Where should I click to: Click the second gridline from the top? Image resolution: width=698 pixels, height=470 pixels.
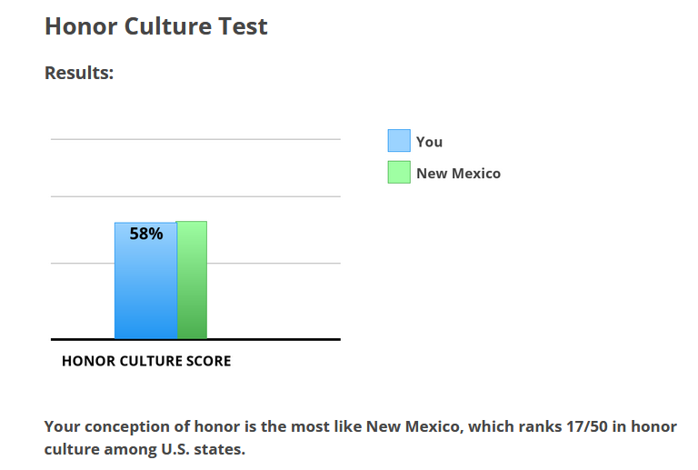pos(196,196)
